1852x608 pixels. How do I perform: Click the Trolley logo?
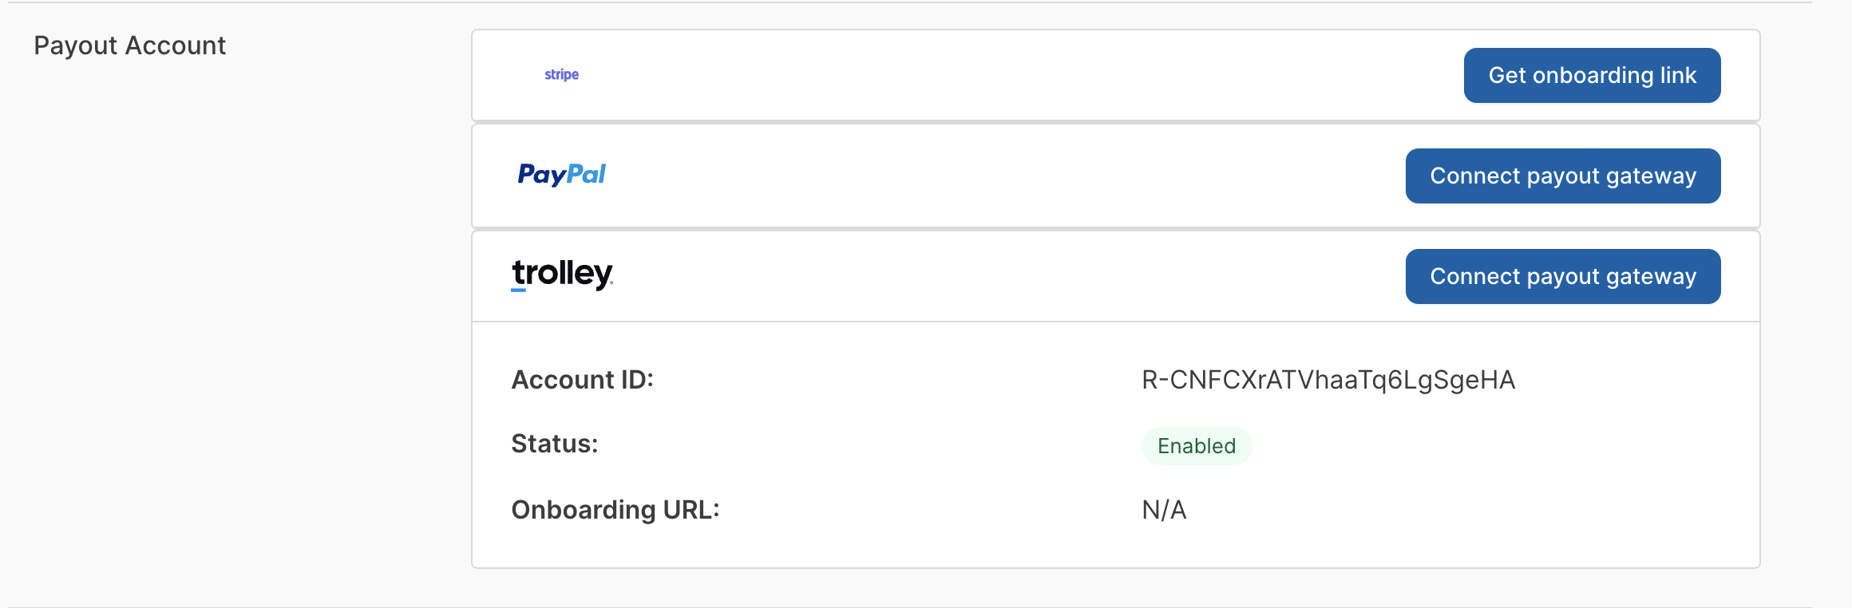562,274
